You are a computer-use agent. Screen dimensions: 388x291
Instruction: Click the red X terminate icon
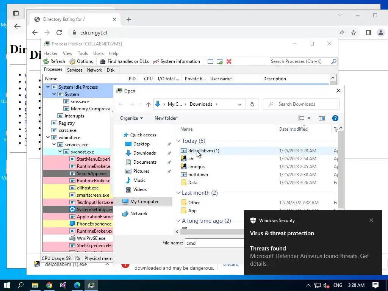point(229,61)
